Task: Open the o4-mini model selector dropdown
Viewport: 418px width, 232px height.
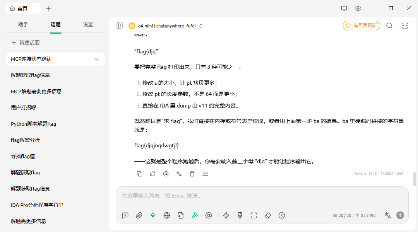Action: pos(166,26)
